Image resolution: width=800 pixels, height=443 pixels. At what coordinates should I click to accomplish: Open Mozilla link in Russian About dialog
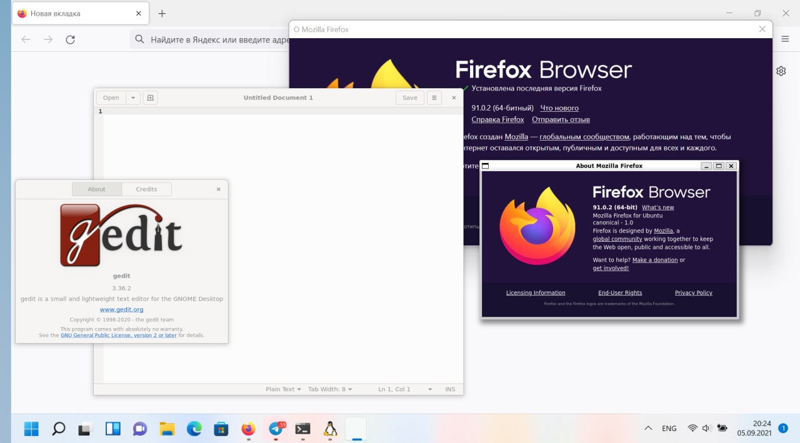pyautogui.click(x=516, y=137)
